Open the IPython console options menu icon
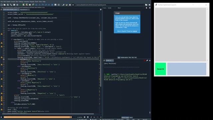Image resolution: width=213 pixels, height=120 pixels. coord(150,61)
